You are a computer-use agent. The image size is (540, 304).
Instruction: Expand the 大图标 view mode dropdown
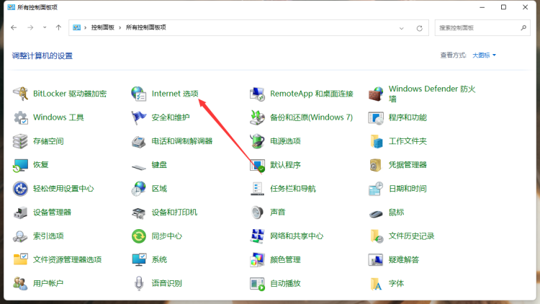[x=485, y=55]
